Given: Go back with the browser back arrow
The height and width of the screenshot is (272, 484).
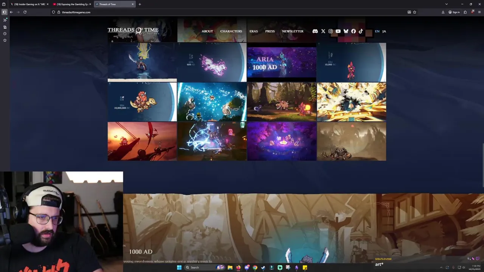Looking at the screenshot, I should 11,12.
